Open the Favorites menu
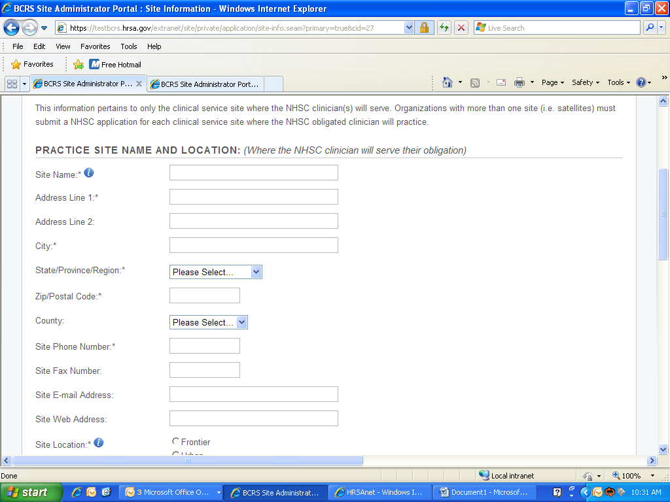670x502 pixels. (x=96, y=46)
